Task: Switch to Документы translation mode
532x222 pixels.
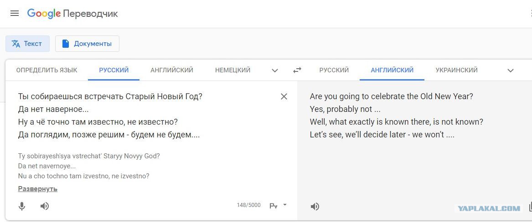Action: 87,44
